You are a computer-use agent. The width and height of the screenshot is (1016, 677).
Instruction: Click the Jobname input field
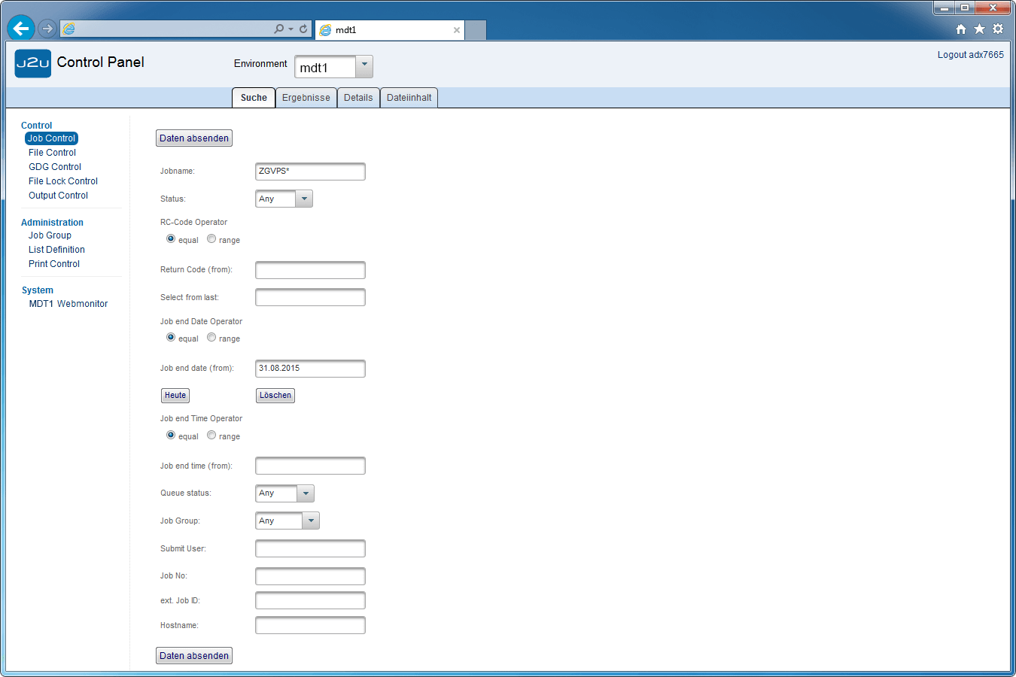click(x=310, y=172)
